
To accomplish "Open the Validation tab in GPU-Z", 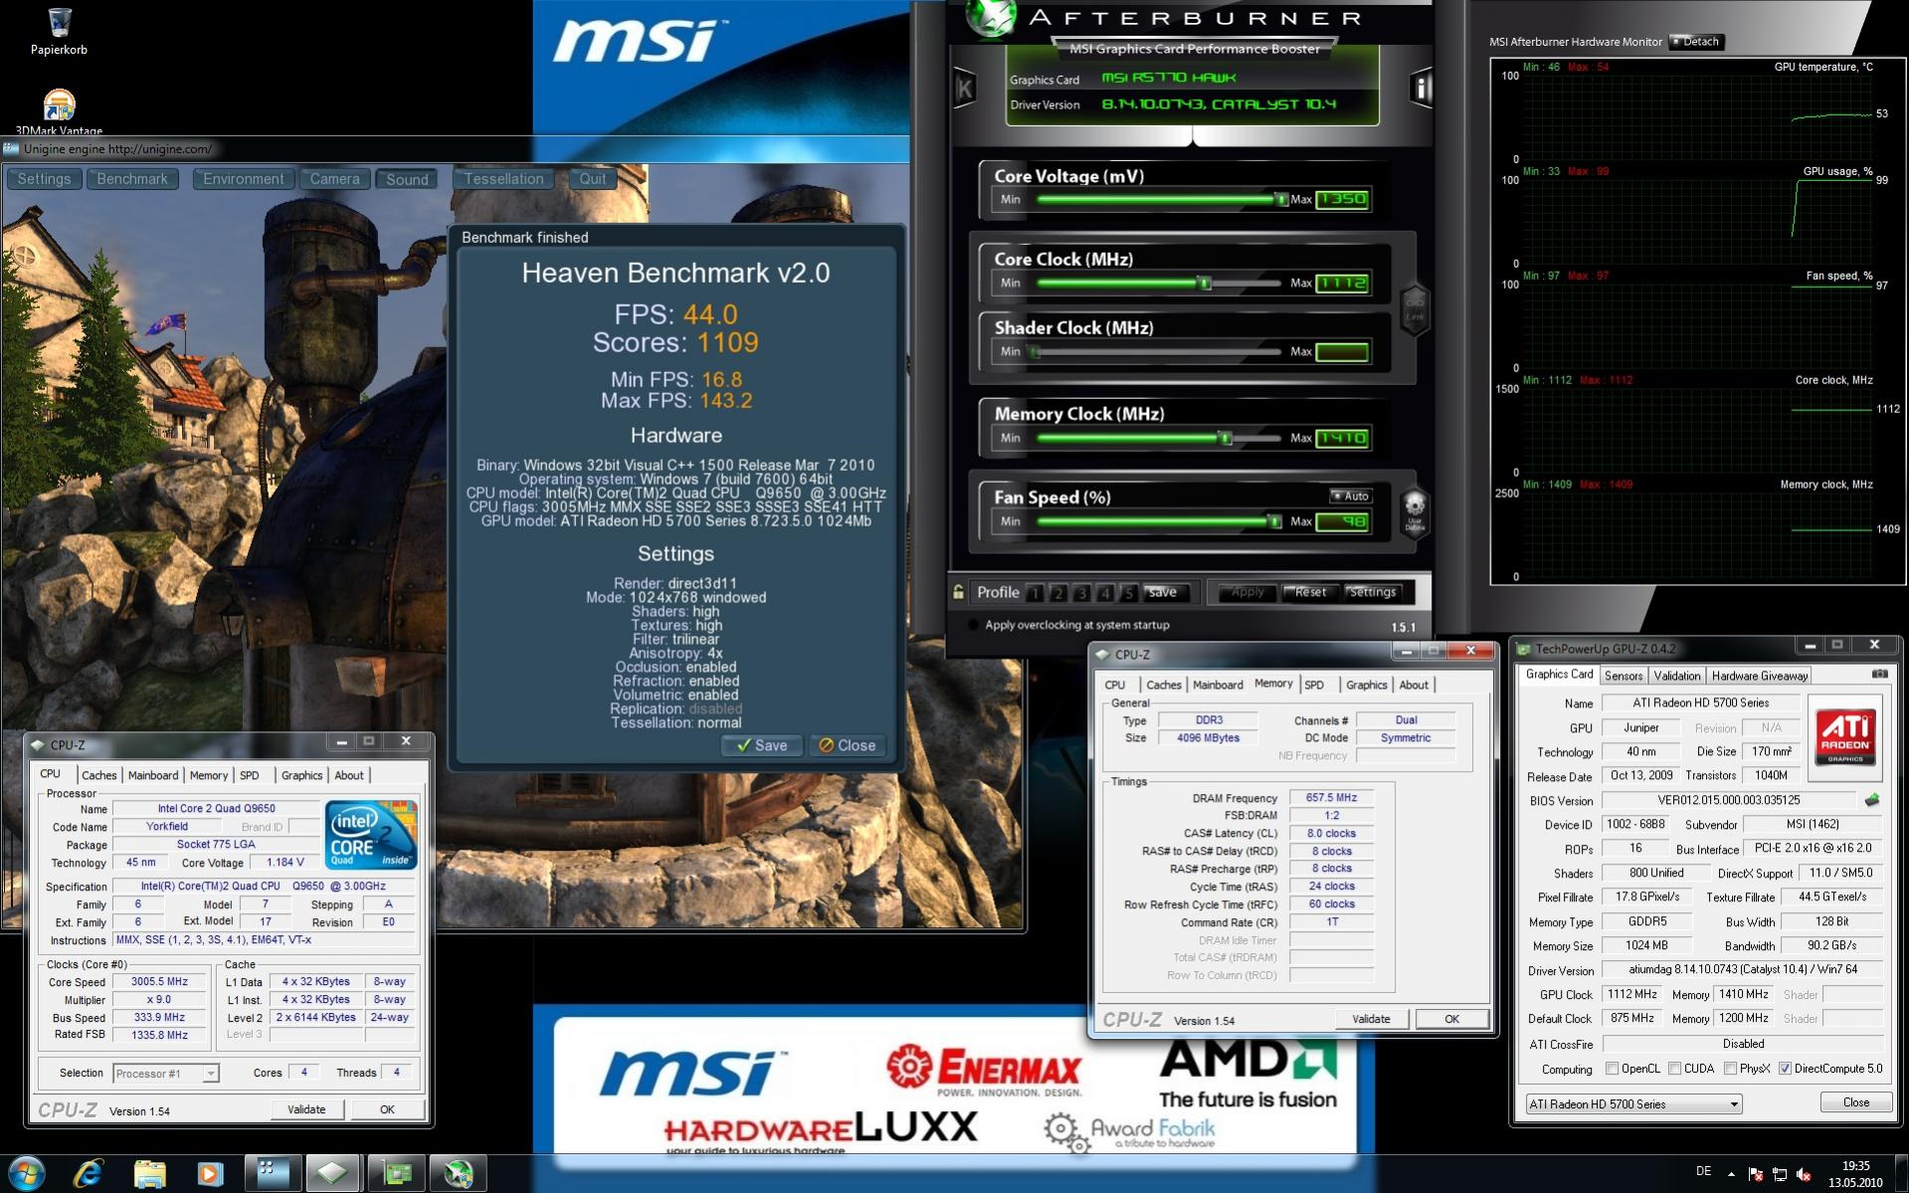I will (x=1676, y=676).
